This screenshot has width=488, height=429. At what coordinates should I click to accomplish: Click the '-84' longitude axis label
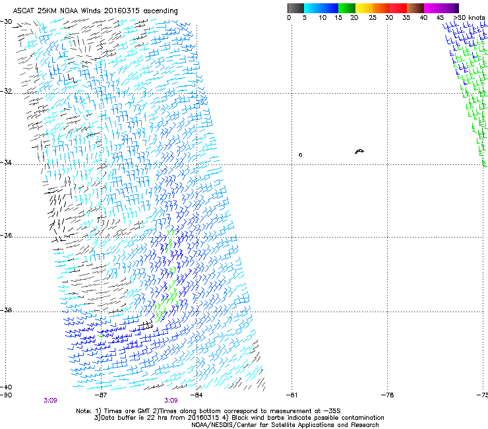[197, 395]
